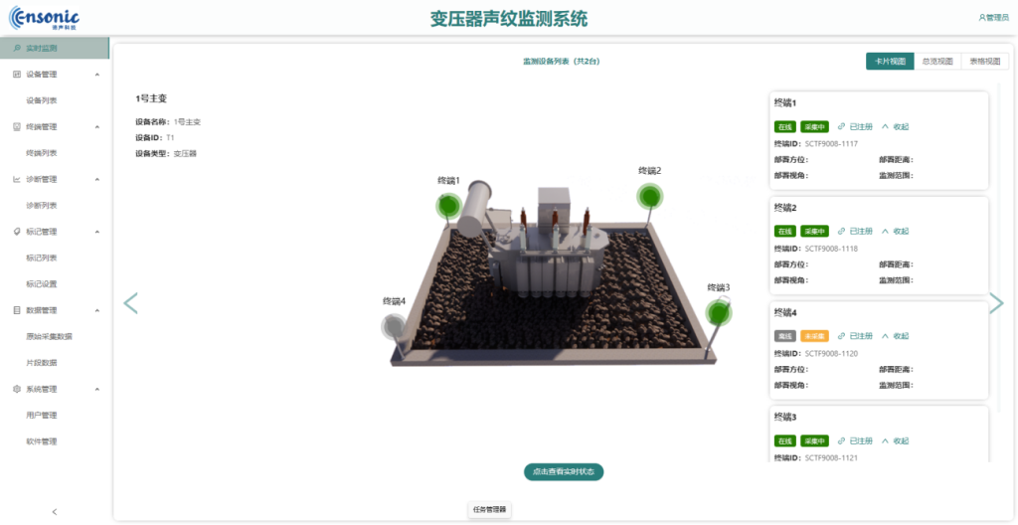Viewport: 1018px width, 525px height.
Task: Switch to 总览视图 tab
Action: (x=936, y=61)
